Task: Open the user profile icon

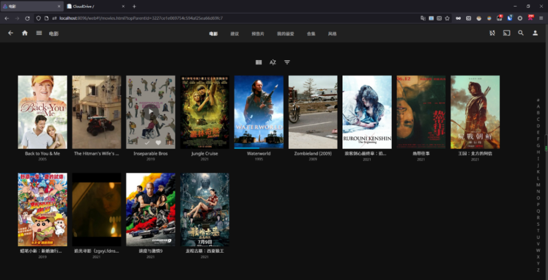Action: [x=535, y=33]
